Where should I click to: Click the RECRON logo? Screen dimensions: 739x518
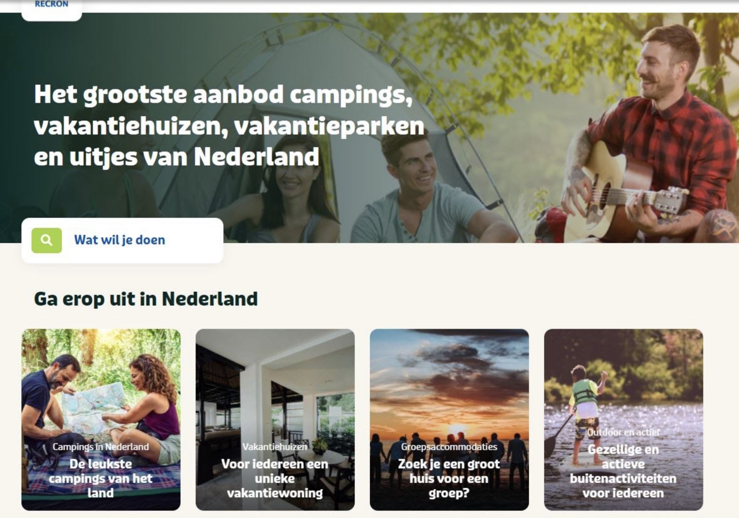(x=51, y=5)
